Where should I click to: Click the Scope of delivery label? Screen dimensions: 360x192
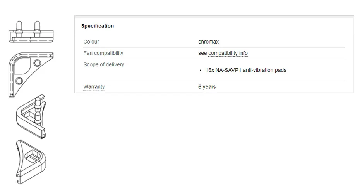coord(104,64)
